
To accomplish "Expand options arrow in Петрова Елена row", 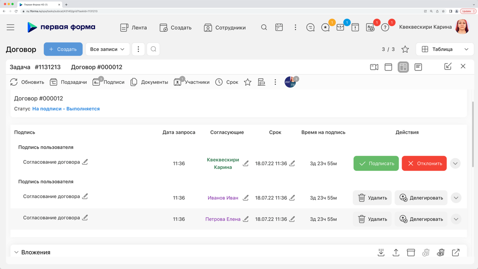I will (x=456, y=219).
